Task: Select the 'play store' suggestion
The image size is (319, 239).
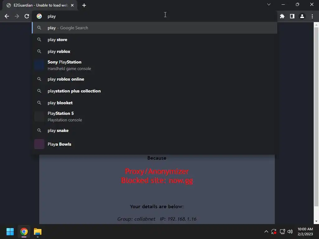Action: [x=155, y=40]
